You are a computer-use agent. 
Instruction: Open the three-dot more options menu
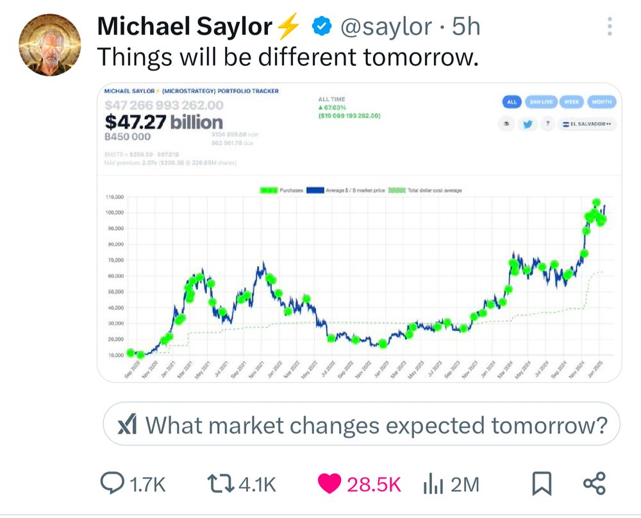pos(610,26)
